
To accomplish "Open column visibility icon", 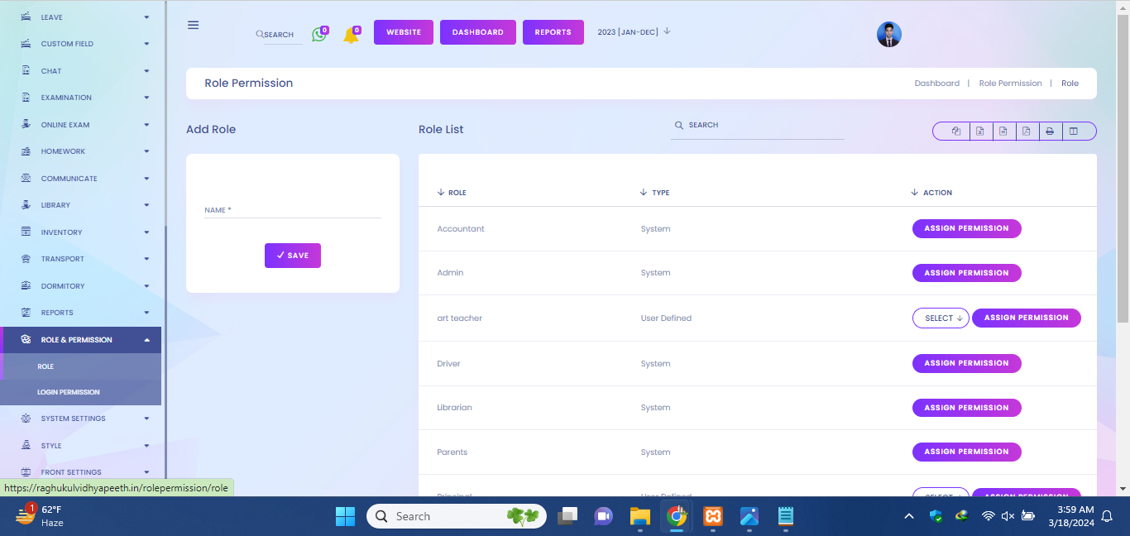I will tap(1073, 132).
